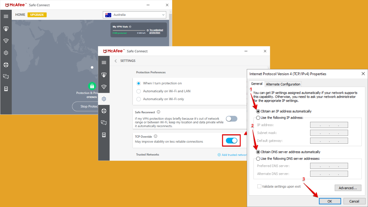
Task: Open lifebuoy help icon in Settings window sidebar
Action: pyautogui.click(x=104, y=111)
